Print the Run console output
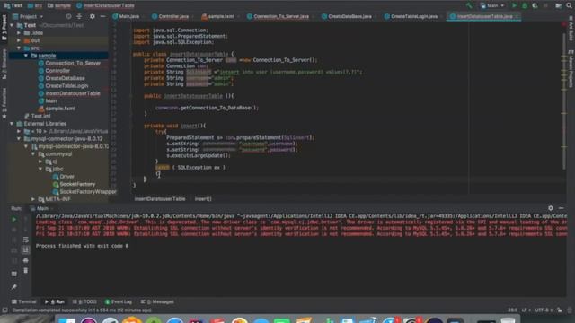The width and height of the screenshot is (575, 323). click(x=25, y=260)
